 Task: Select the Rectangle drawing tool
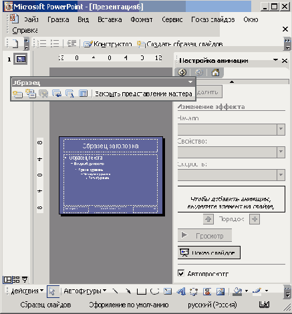[142, 291]
